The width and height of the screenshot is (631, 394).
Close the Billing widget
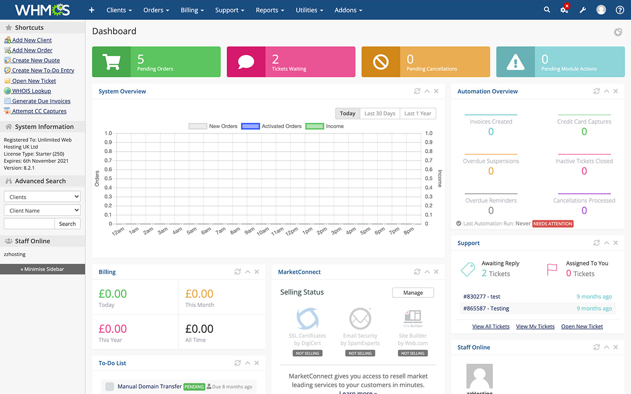pos(257,272)
